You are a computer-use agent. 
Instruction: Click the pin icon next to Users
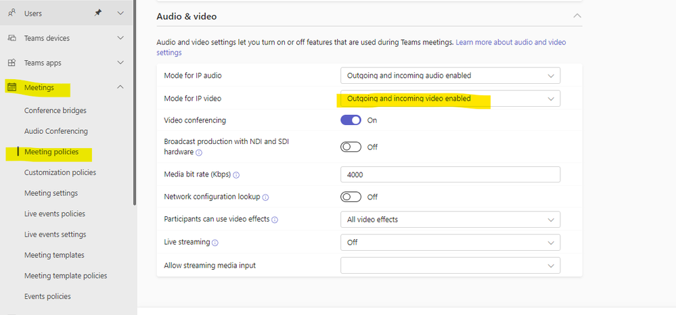(x=98, y=14)
